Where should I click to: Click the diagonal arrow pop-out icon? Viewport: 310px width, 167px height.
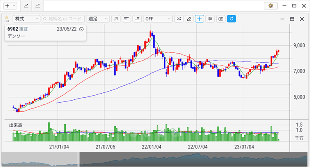pyautogui.click(x=116, y=19)
